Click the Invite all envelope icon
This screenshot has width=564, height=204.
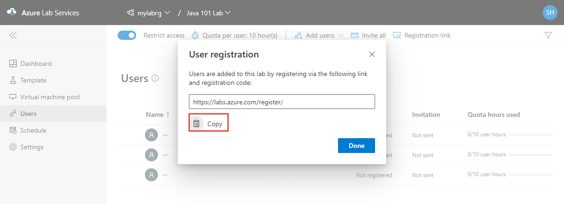point(355,35)
